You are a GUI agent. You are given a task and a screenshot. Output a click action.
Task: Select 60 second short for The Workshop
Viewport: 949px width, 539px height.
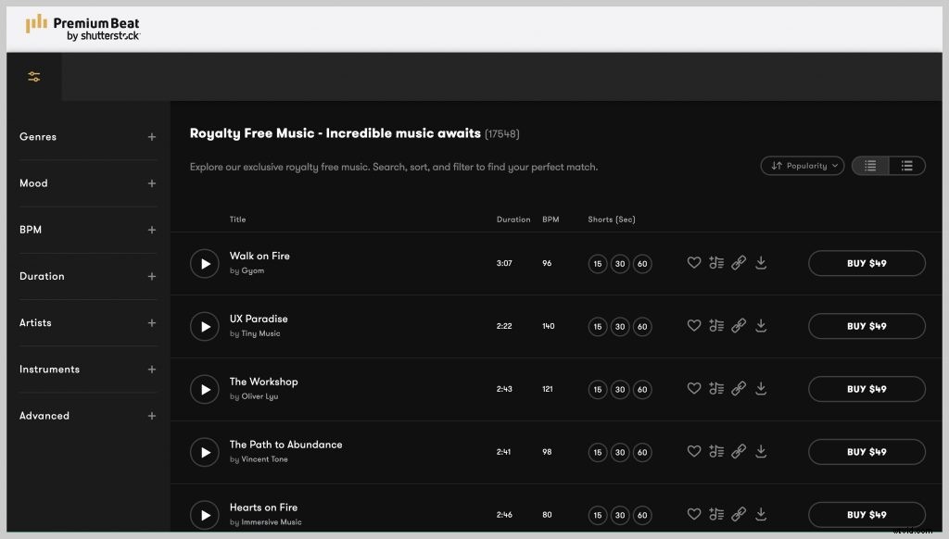[642, 390]
